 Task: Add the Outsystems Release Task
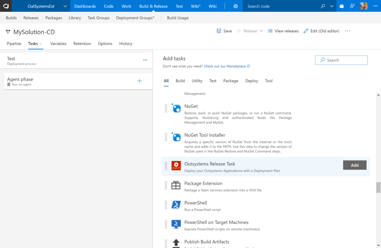pyautogui.click(x=354, y=165)
